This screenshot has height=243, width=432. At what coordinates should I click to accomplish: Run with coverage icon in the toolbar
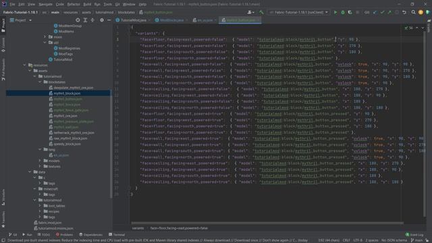(350, 12)
